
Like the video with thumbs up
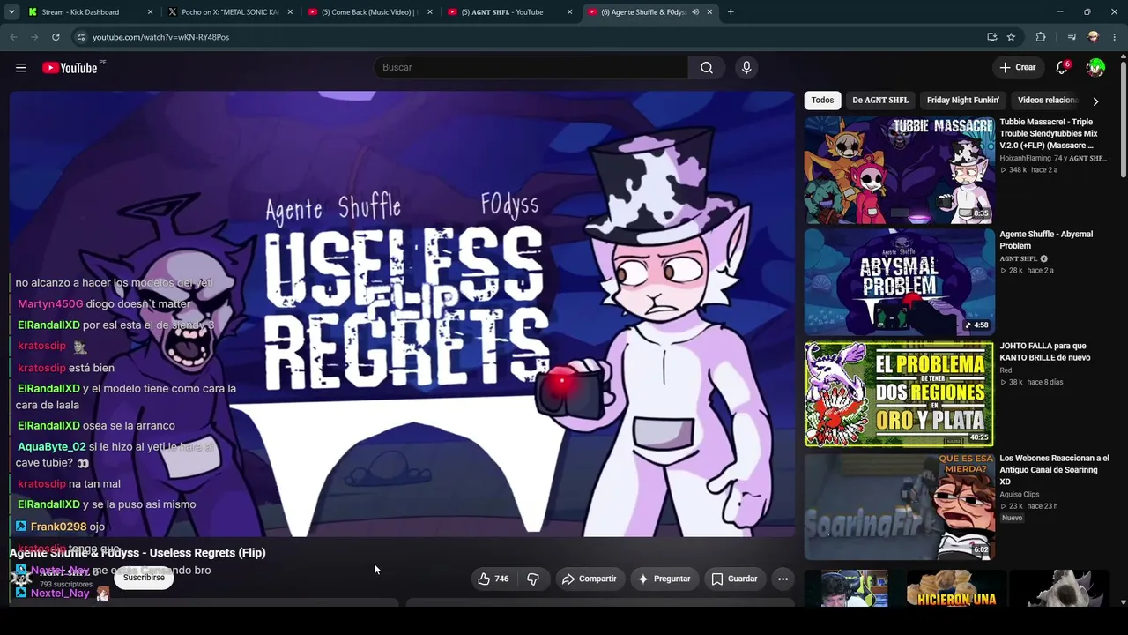point(493,579)
